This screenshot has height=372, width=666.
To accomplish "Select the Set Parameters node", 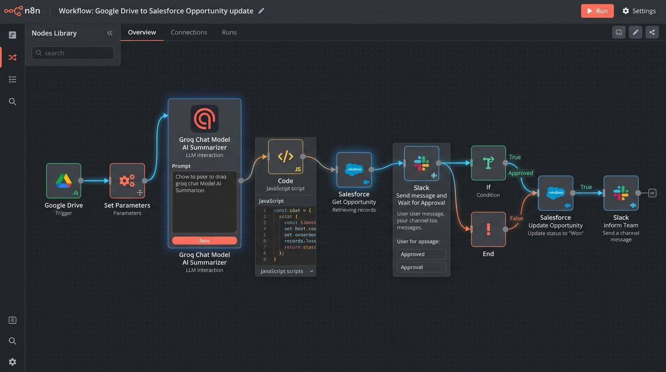I will pyautogui.click(x=127, y=181).
